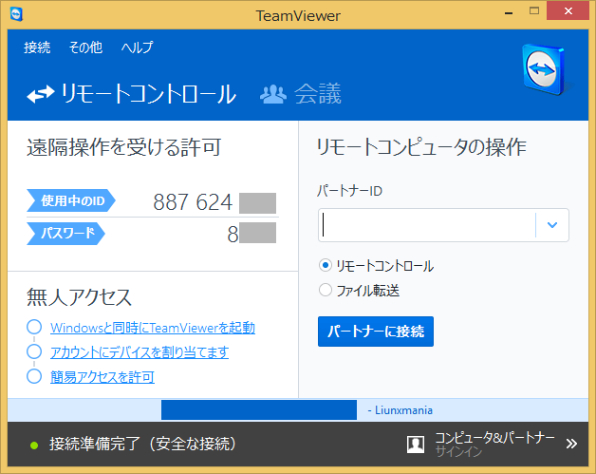
Task: Click the 使用中のID label tag
Action: click(x=71, y=200)
